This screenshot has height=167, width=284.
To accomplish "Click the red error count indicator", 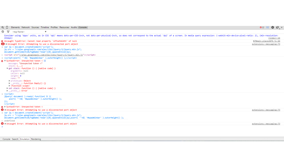I will coord(262,28).
